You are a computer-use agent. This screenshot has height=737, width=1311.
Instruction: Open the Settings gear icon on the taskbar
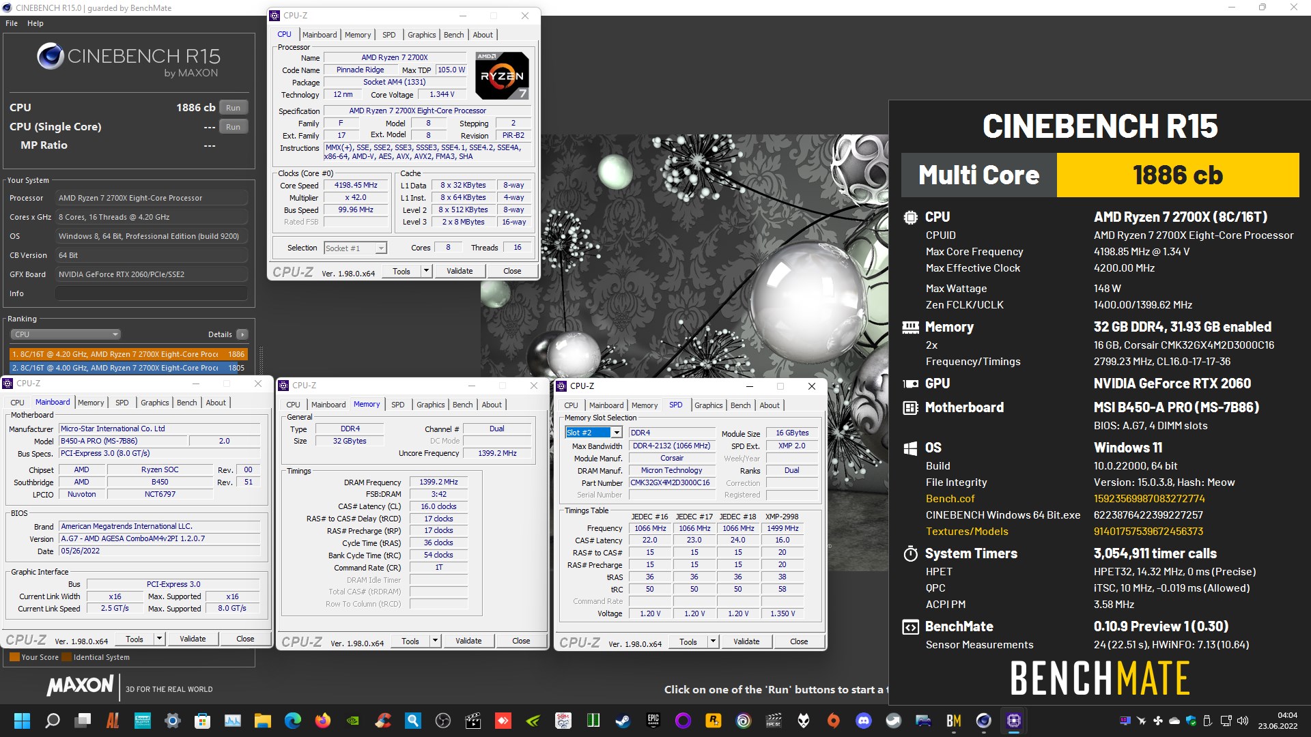[x=172, y=721]
